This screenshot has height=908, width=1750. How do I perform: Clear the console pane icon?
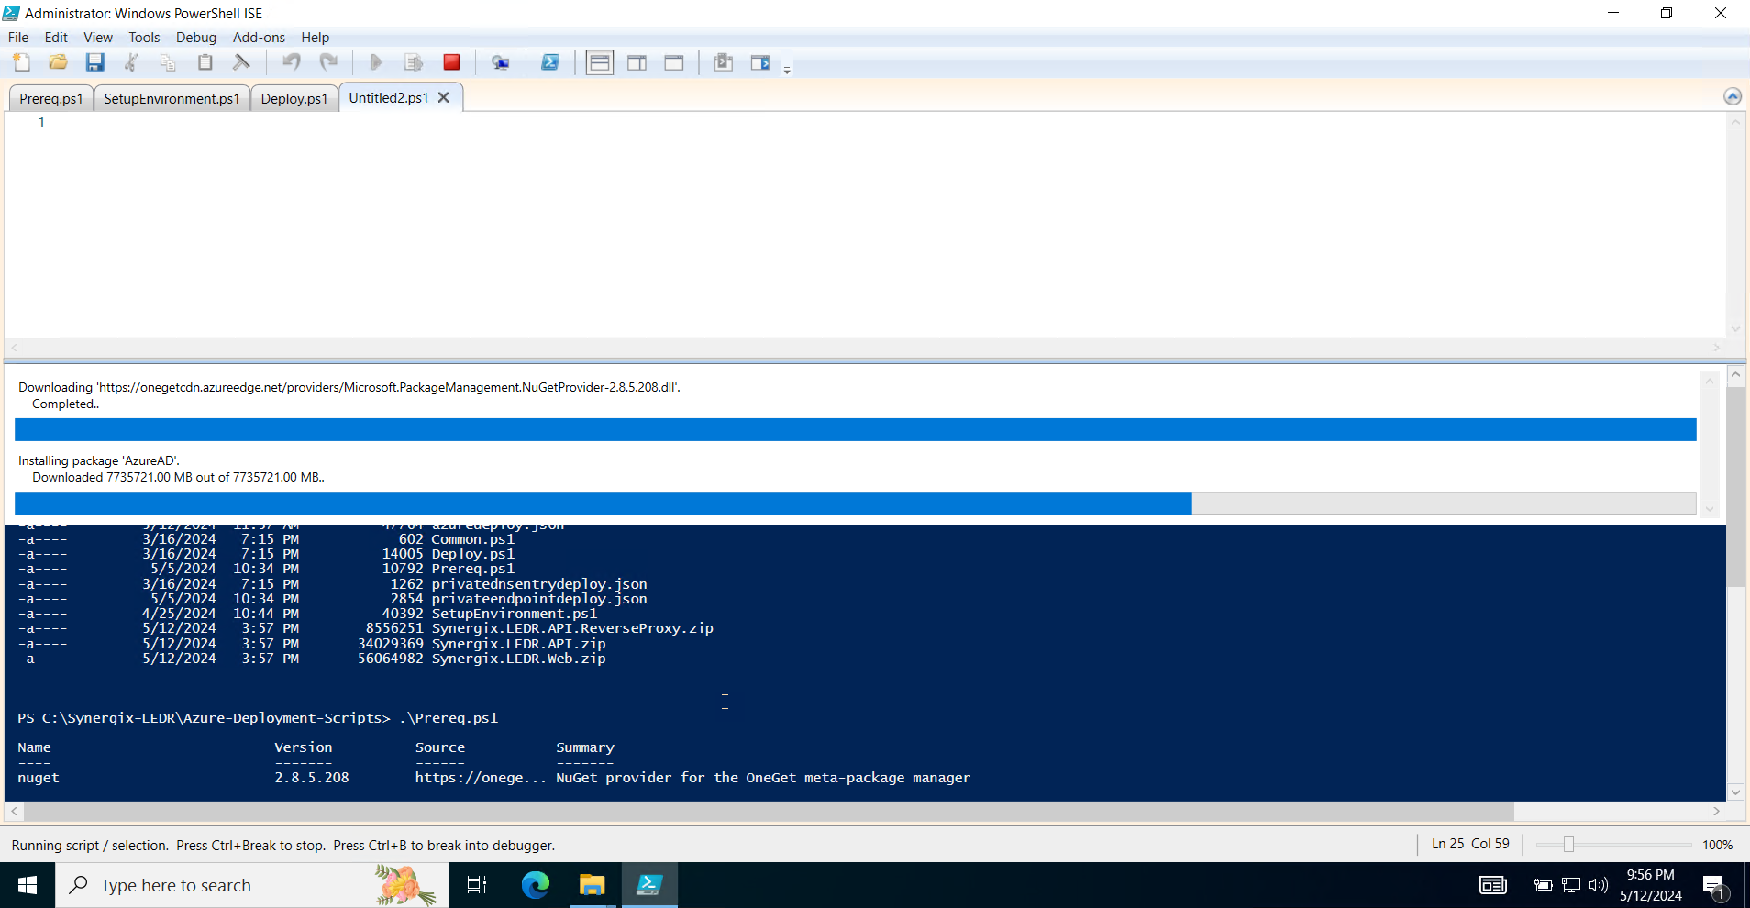pos(241,62)
